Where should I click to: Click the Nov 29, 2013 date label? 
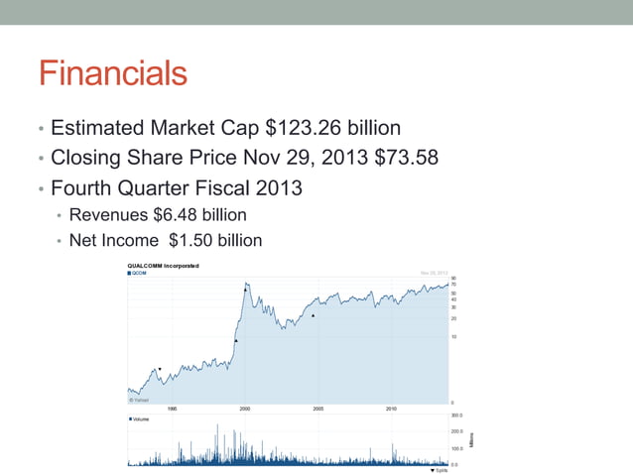point(435,273)
